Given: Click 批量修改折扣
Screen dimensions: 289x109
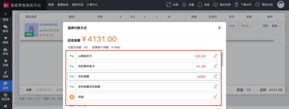Looking at the screenshot, I should [45, 90].
